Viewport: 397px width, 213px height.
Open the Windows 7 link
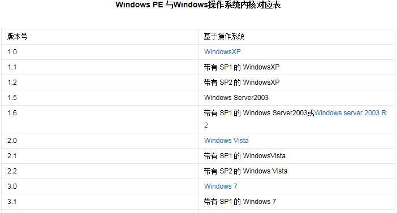[x=221, y=186]
